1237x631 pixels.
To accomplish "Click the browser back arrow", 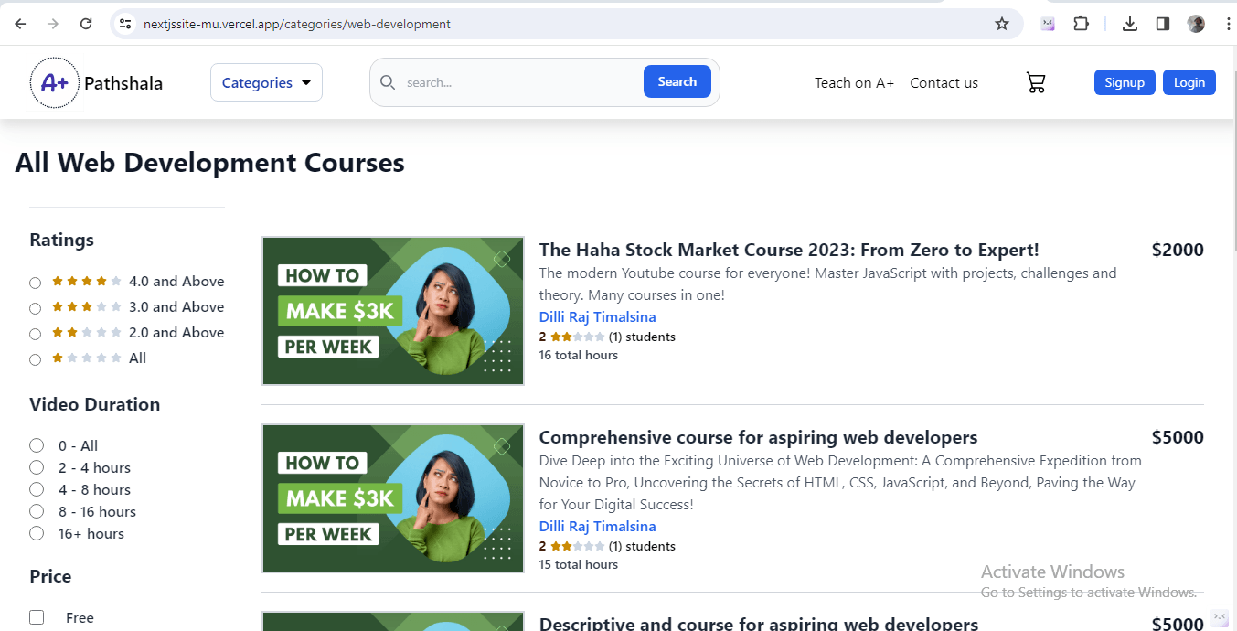I will (20, 24).
